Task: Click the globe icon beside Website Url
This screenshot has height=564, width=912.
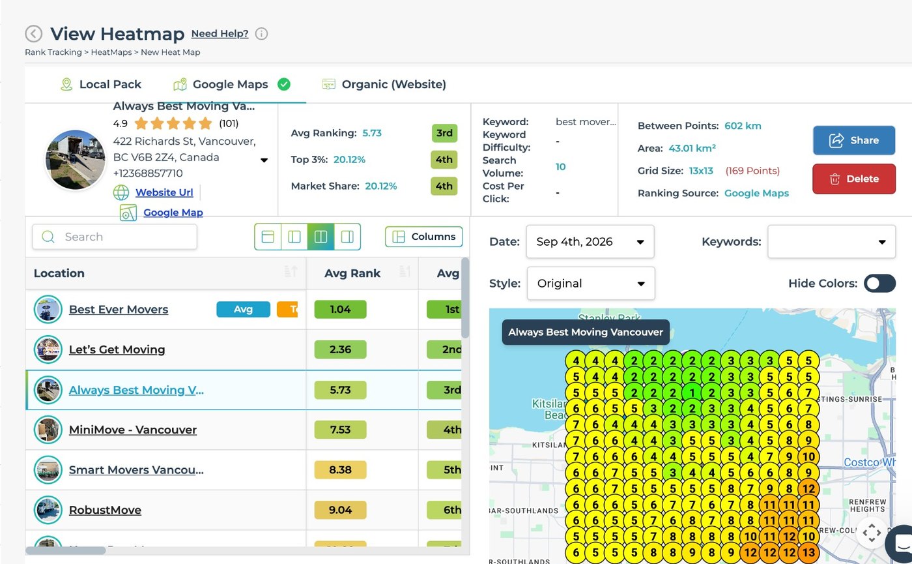Action: 121,192
